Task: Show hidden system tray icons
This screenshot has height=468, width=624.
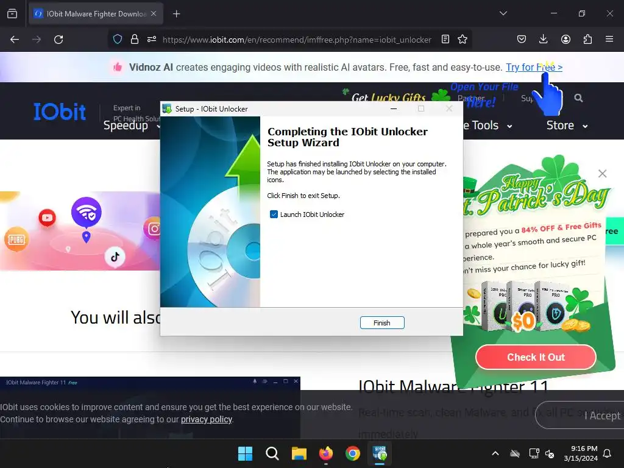Action: [495, 453]
